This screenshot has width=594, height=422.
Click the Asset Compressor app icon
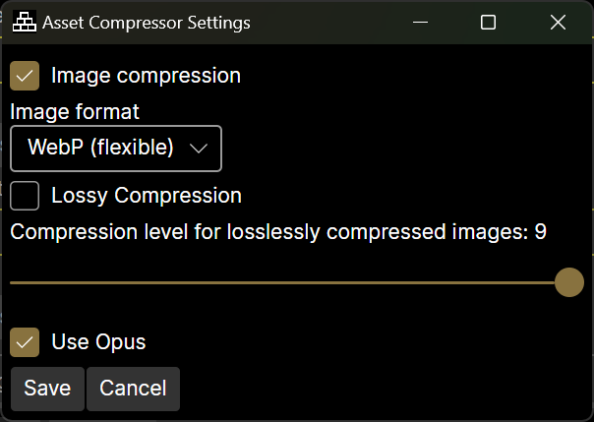[x=24, y=22]
